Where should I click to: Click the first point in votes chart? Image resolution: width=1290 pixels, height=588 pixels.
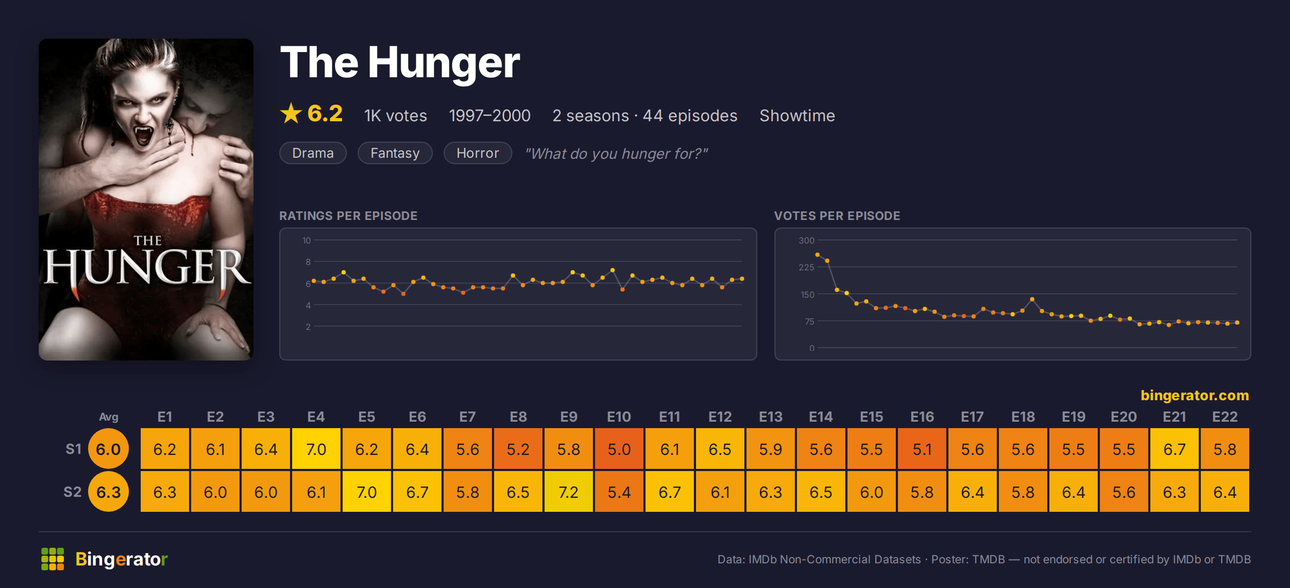click(817, 255)
